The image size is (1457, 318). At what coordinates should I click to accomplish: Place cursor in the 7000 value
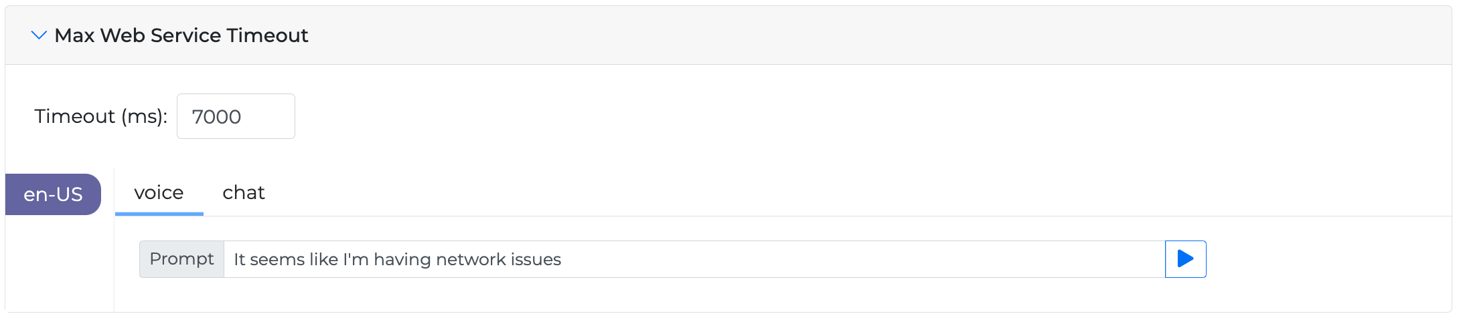[x=216, y=117]
